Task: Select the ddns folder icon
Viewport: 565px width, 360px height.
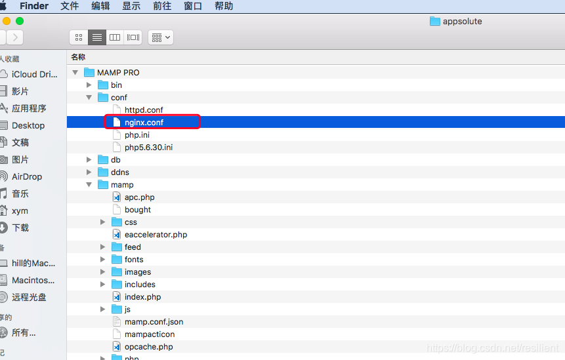Action: click(103, 172)
